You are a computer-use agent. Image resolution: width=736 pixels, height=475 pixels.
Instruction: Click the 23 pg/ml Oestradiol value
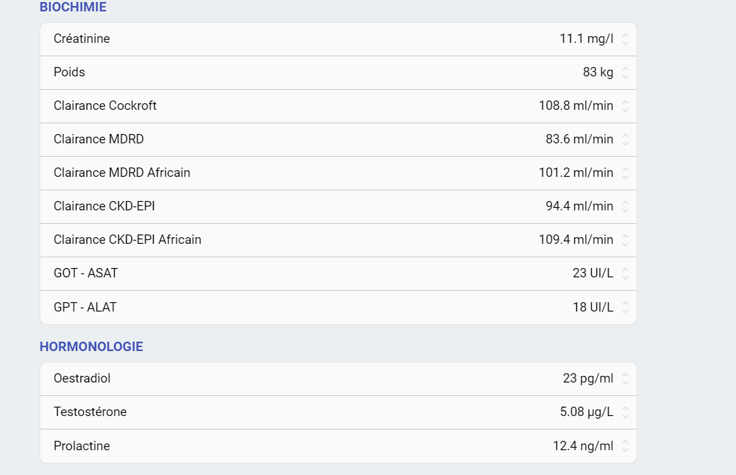pos(588,379)
